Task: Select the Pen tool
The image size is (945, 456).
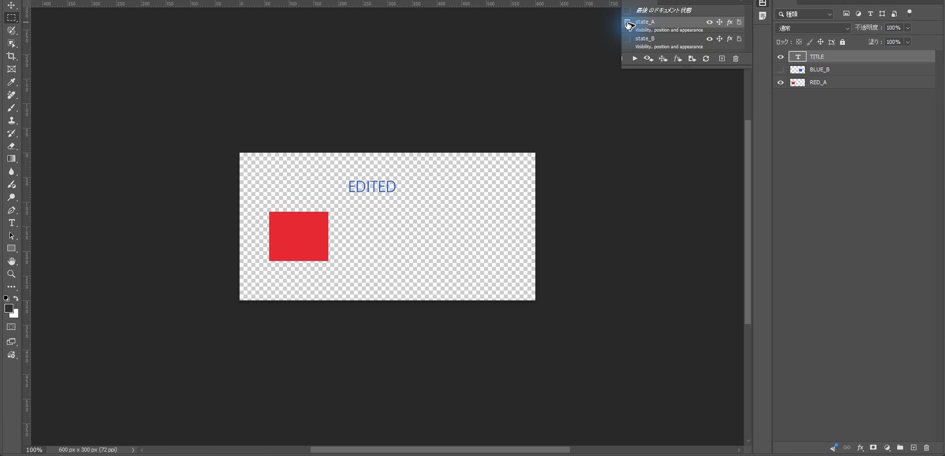Action: (x=11, y=210)
